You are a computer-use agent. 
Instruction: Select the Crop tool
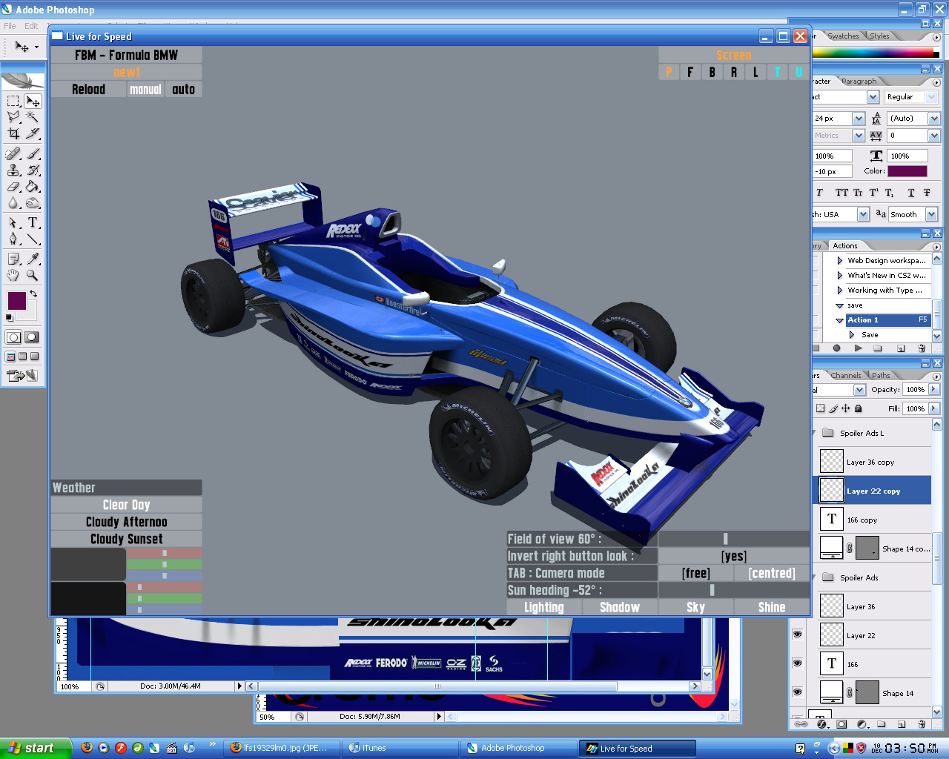tap(13, 133)
